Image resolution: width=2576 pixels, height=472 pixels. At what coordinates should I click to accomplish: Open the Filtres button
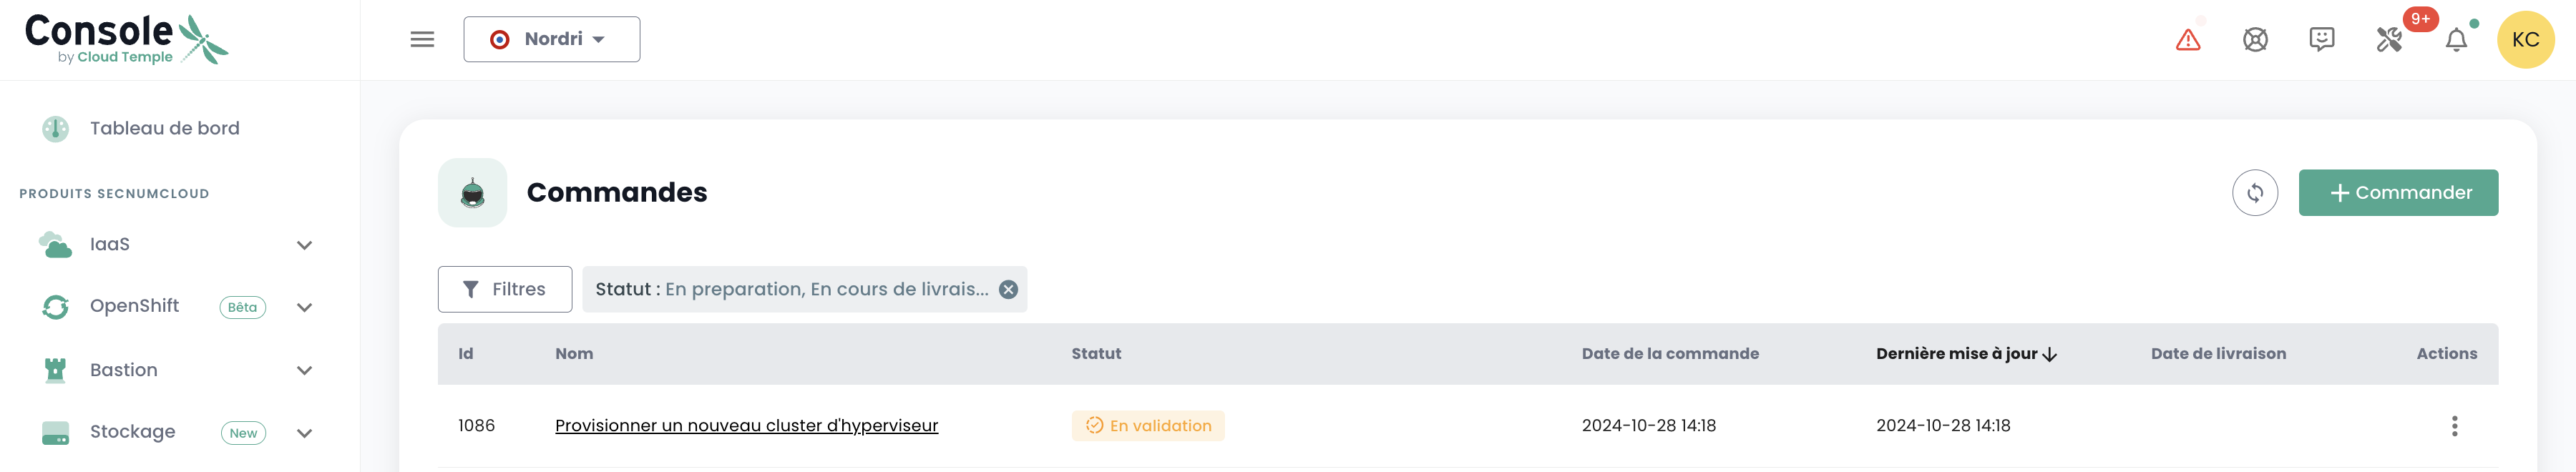pyautogui.click(x=505, y=289)
